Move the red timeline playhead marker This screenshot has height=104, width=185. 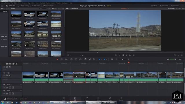pyautogui.click(x=129, y=62)
